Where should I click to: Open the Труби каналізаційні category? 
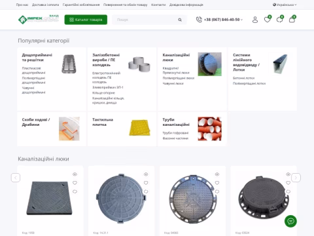point(176,122)
